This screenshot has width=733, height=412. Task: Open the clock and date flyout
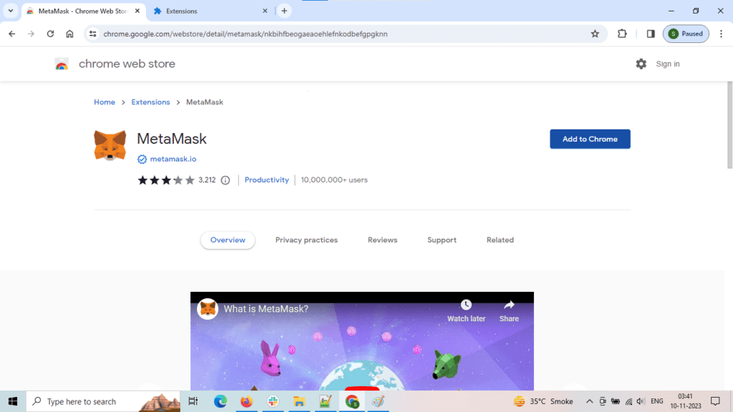(686, 401)
